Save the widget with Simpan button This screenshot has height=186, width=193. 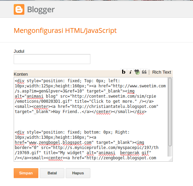26,173
